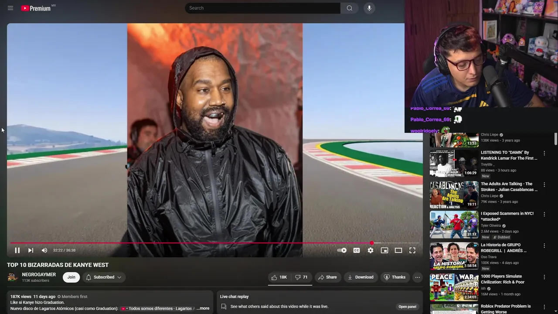Viewport: 558px width, 314px height.
Task: Click the 113K subscribers text
Action: pyautogui.click(x=36, y=280)
